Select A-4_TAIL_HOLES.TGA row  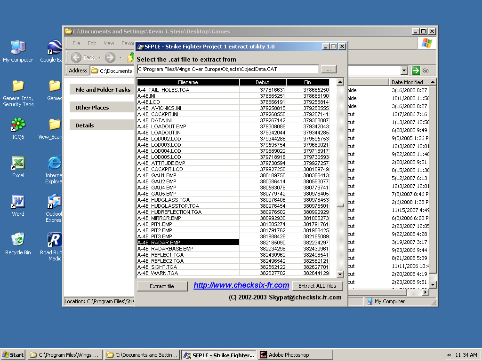pyautogui.click(x=233, y=90)
